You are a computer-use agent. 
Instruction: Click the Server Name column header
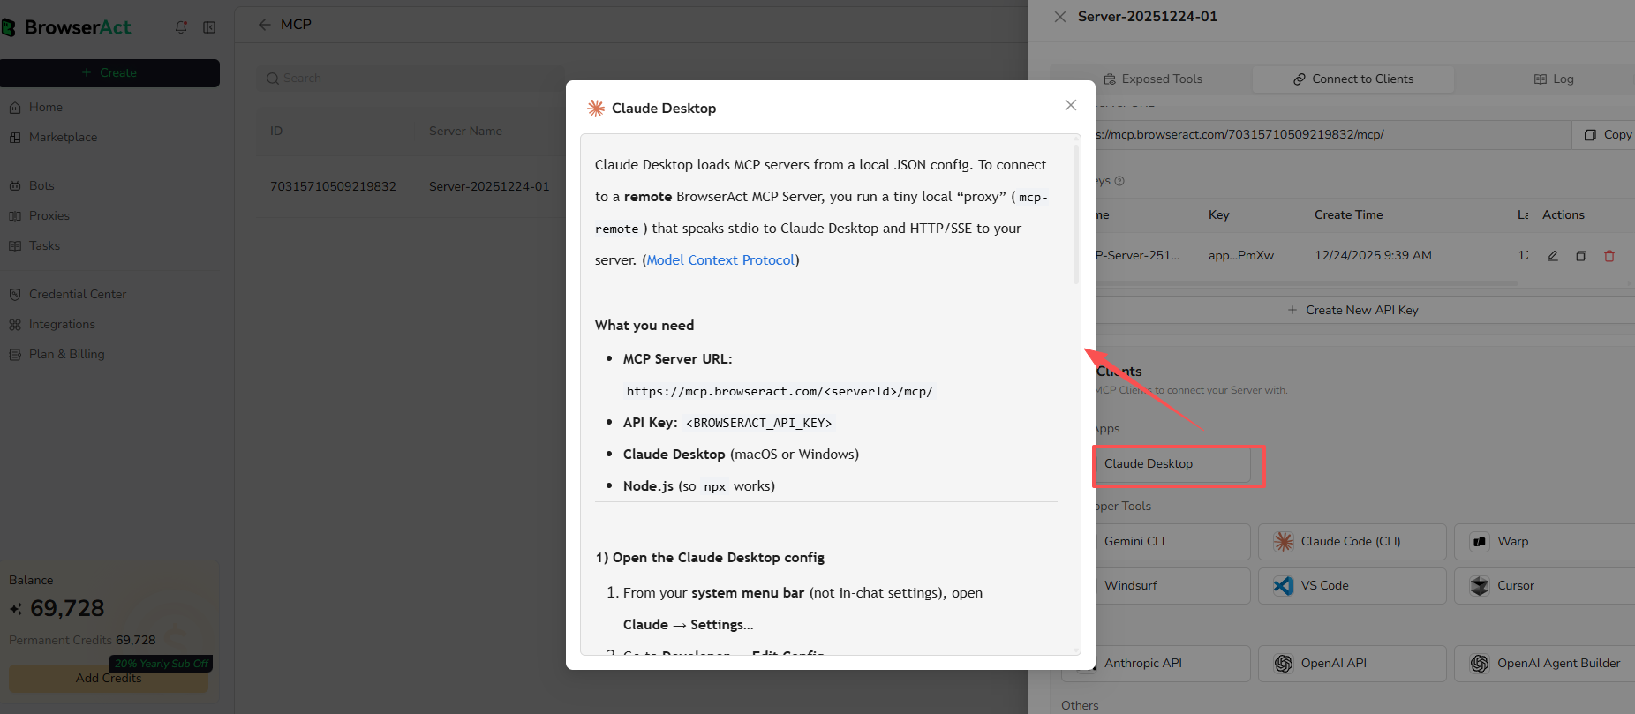(x=465, y=132)
